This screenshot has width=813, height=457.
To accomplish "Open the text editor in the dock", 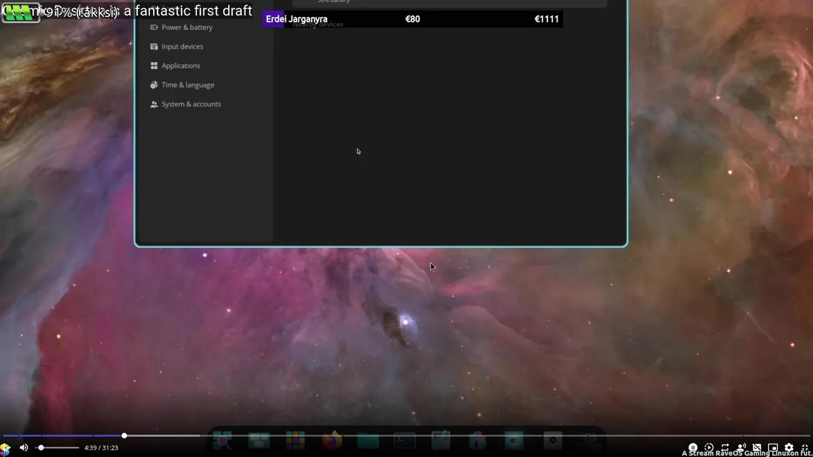I will 441,440.
